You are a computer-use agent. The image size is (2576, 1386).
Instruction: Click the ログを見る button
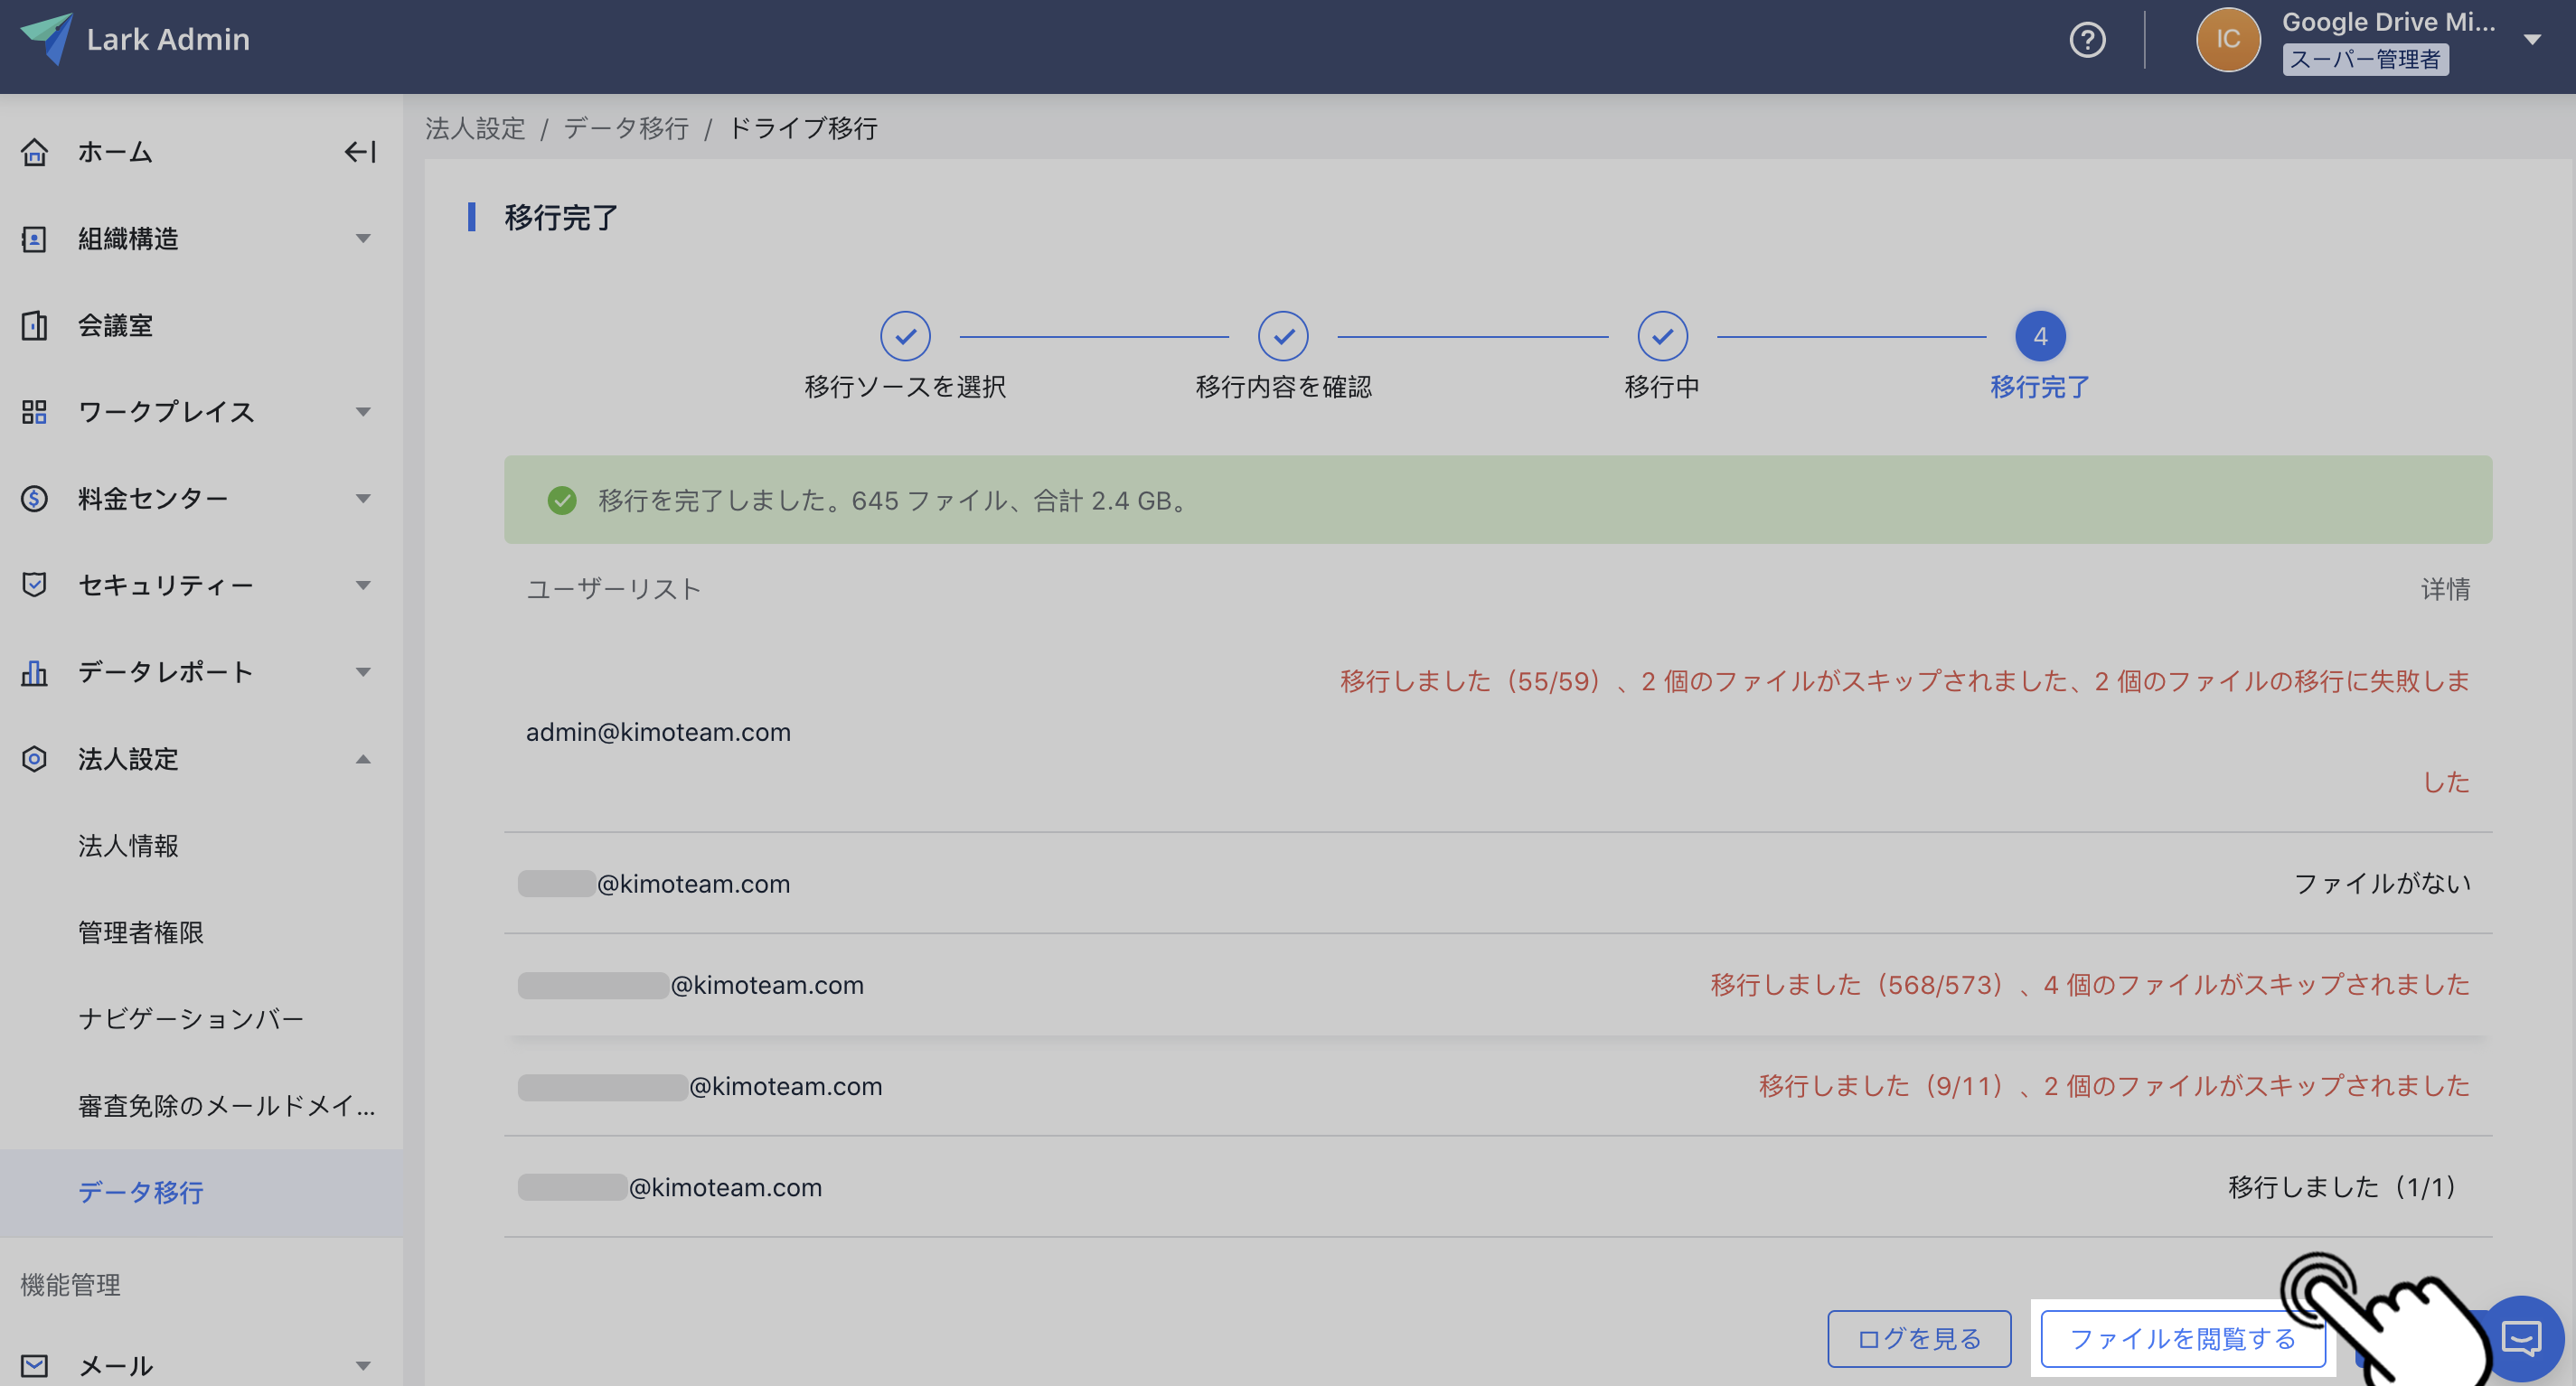click(1918, 1338)
